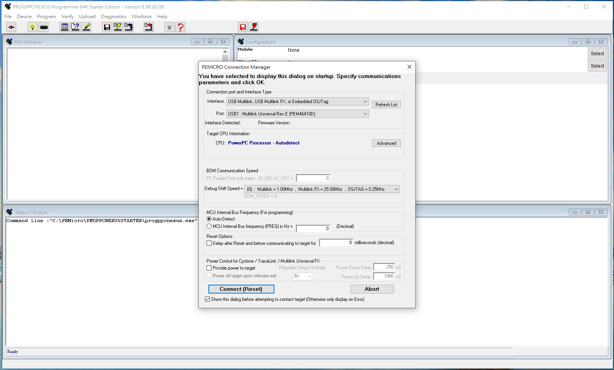Open the File menu
The height and width of the screenshot is (370, 614).
[x=8, y=17]
